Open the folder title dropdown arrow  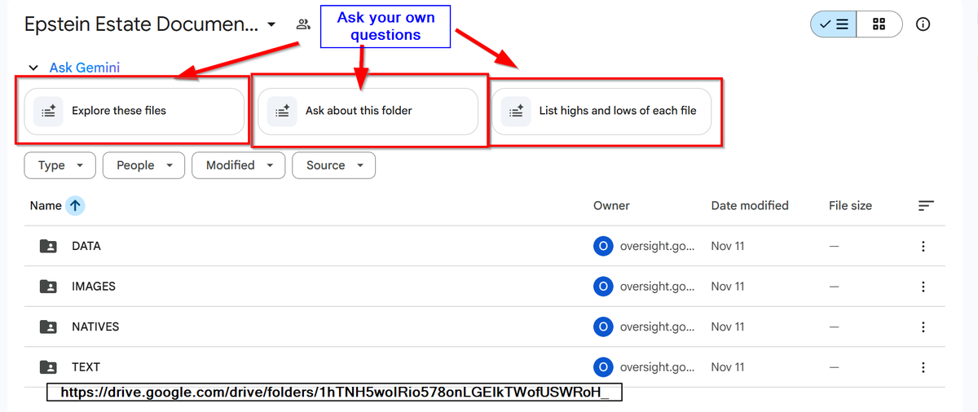pos(271,24)
